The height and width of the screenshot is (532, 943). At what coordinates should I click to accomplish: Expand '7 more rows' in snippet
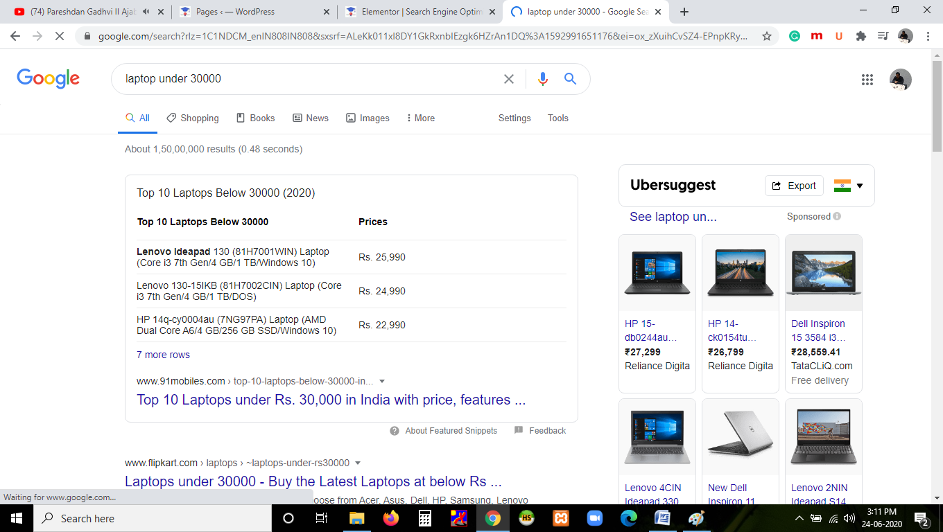coord(163,355)
